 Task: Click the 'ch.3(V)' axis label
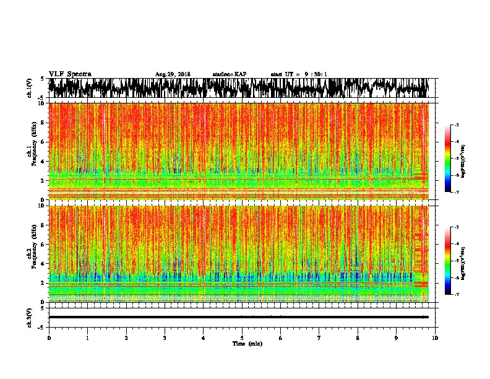point(29,318)
